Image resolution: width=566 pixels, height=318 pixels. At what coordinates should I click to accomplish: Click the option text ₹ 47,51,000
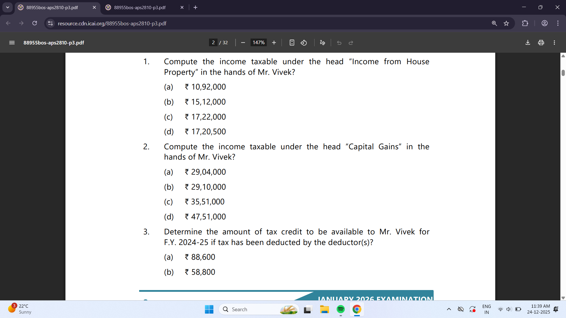click(205, 217)
